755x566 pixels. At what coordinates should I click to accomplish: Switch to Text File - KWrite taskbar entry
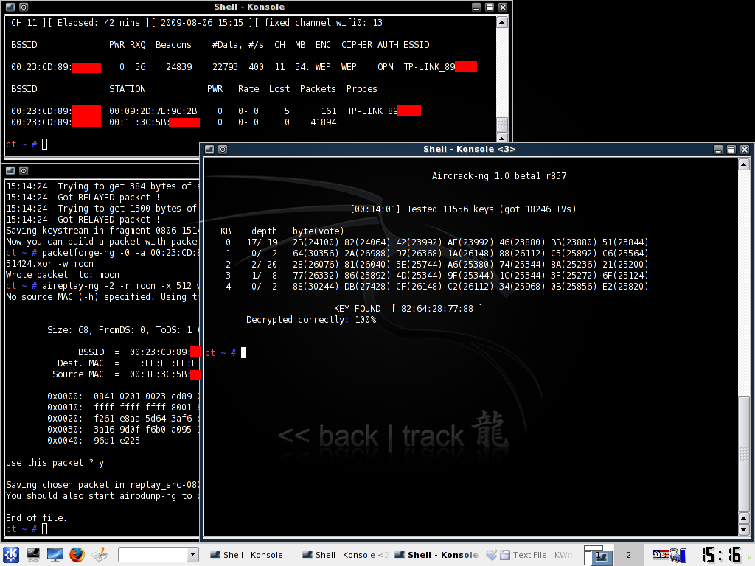pos(529,555)
